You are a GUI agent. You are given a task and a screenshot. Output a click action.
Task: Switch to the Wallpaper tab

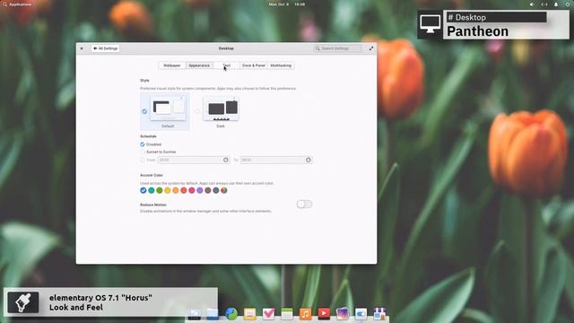tap(171, 65)
